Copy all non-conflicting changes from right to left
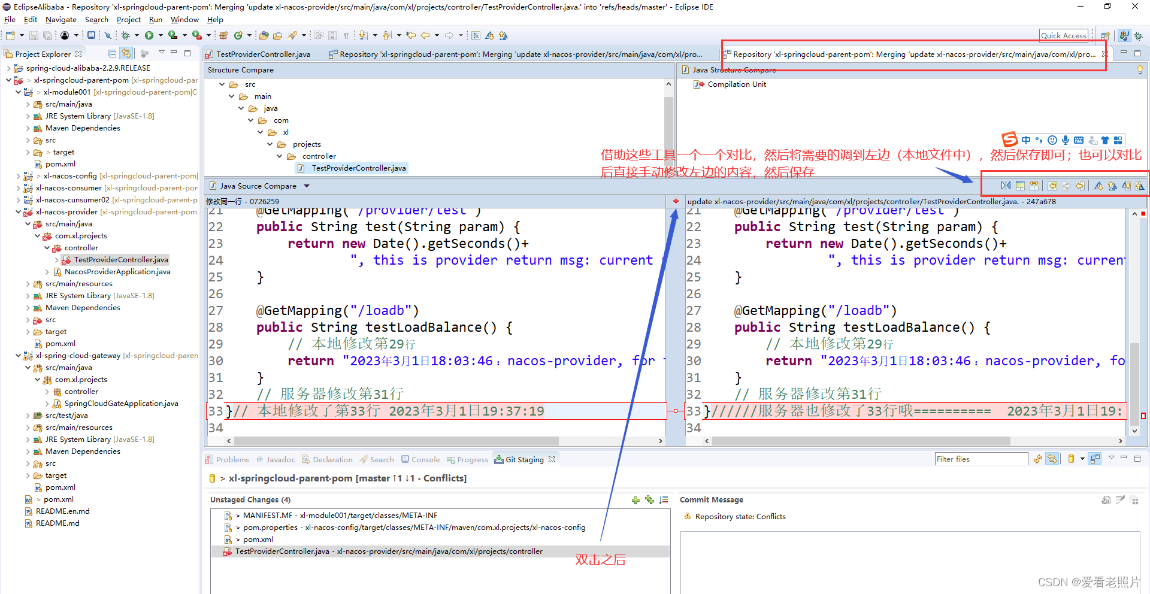Screen dimensions: 1150x594 point(1052,186)
